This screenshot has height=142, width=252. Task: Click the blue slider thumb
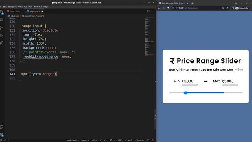pyautogui.click(x=185, y=93)
